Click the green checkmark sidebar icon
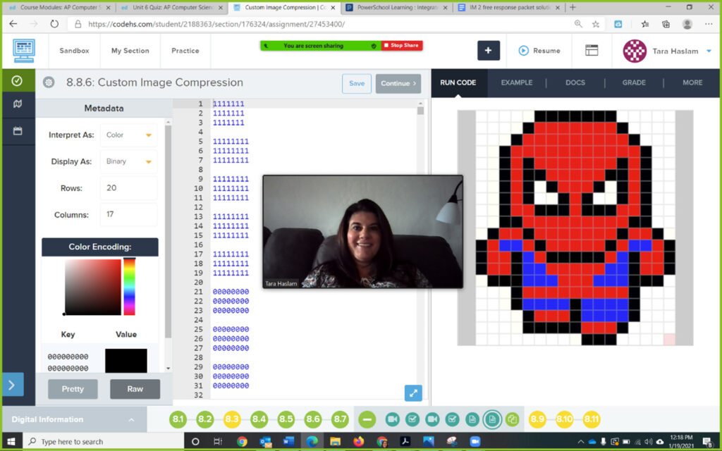This screenshot has width=722, height=451. [17, 81]
